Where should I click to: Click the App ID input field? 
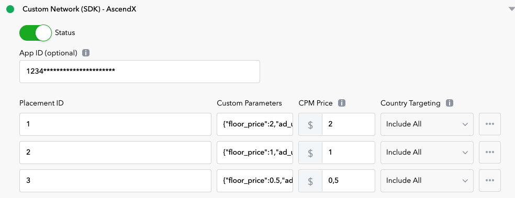[140, 72]
